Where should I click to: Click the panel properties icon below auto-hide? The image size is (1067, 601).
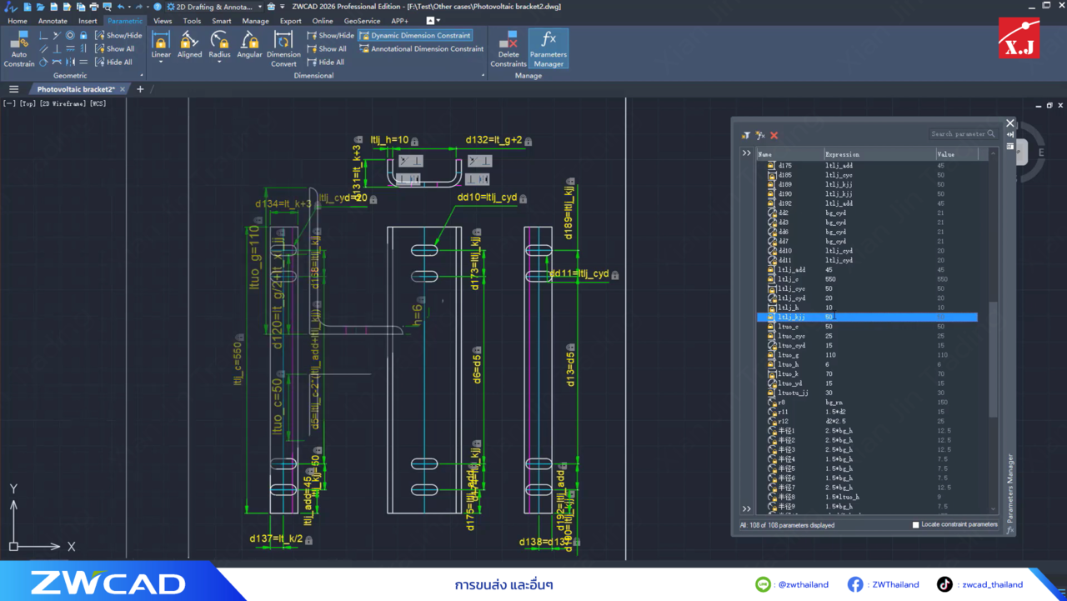[1010, 146]
